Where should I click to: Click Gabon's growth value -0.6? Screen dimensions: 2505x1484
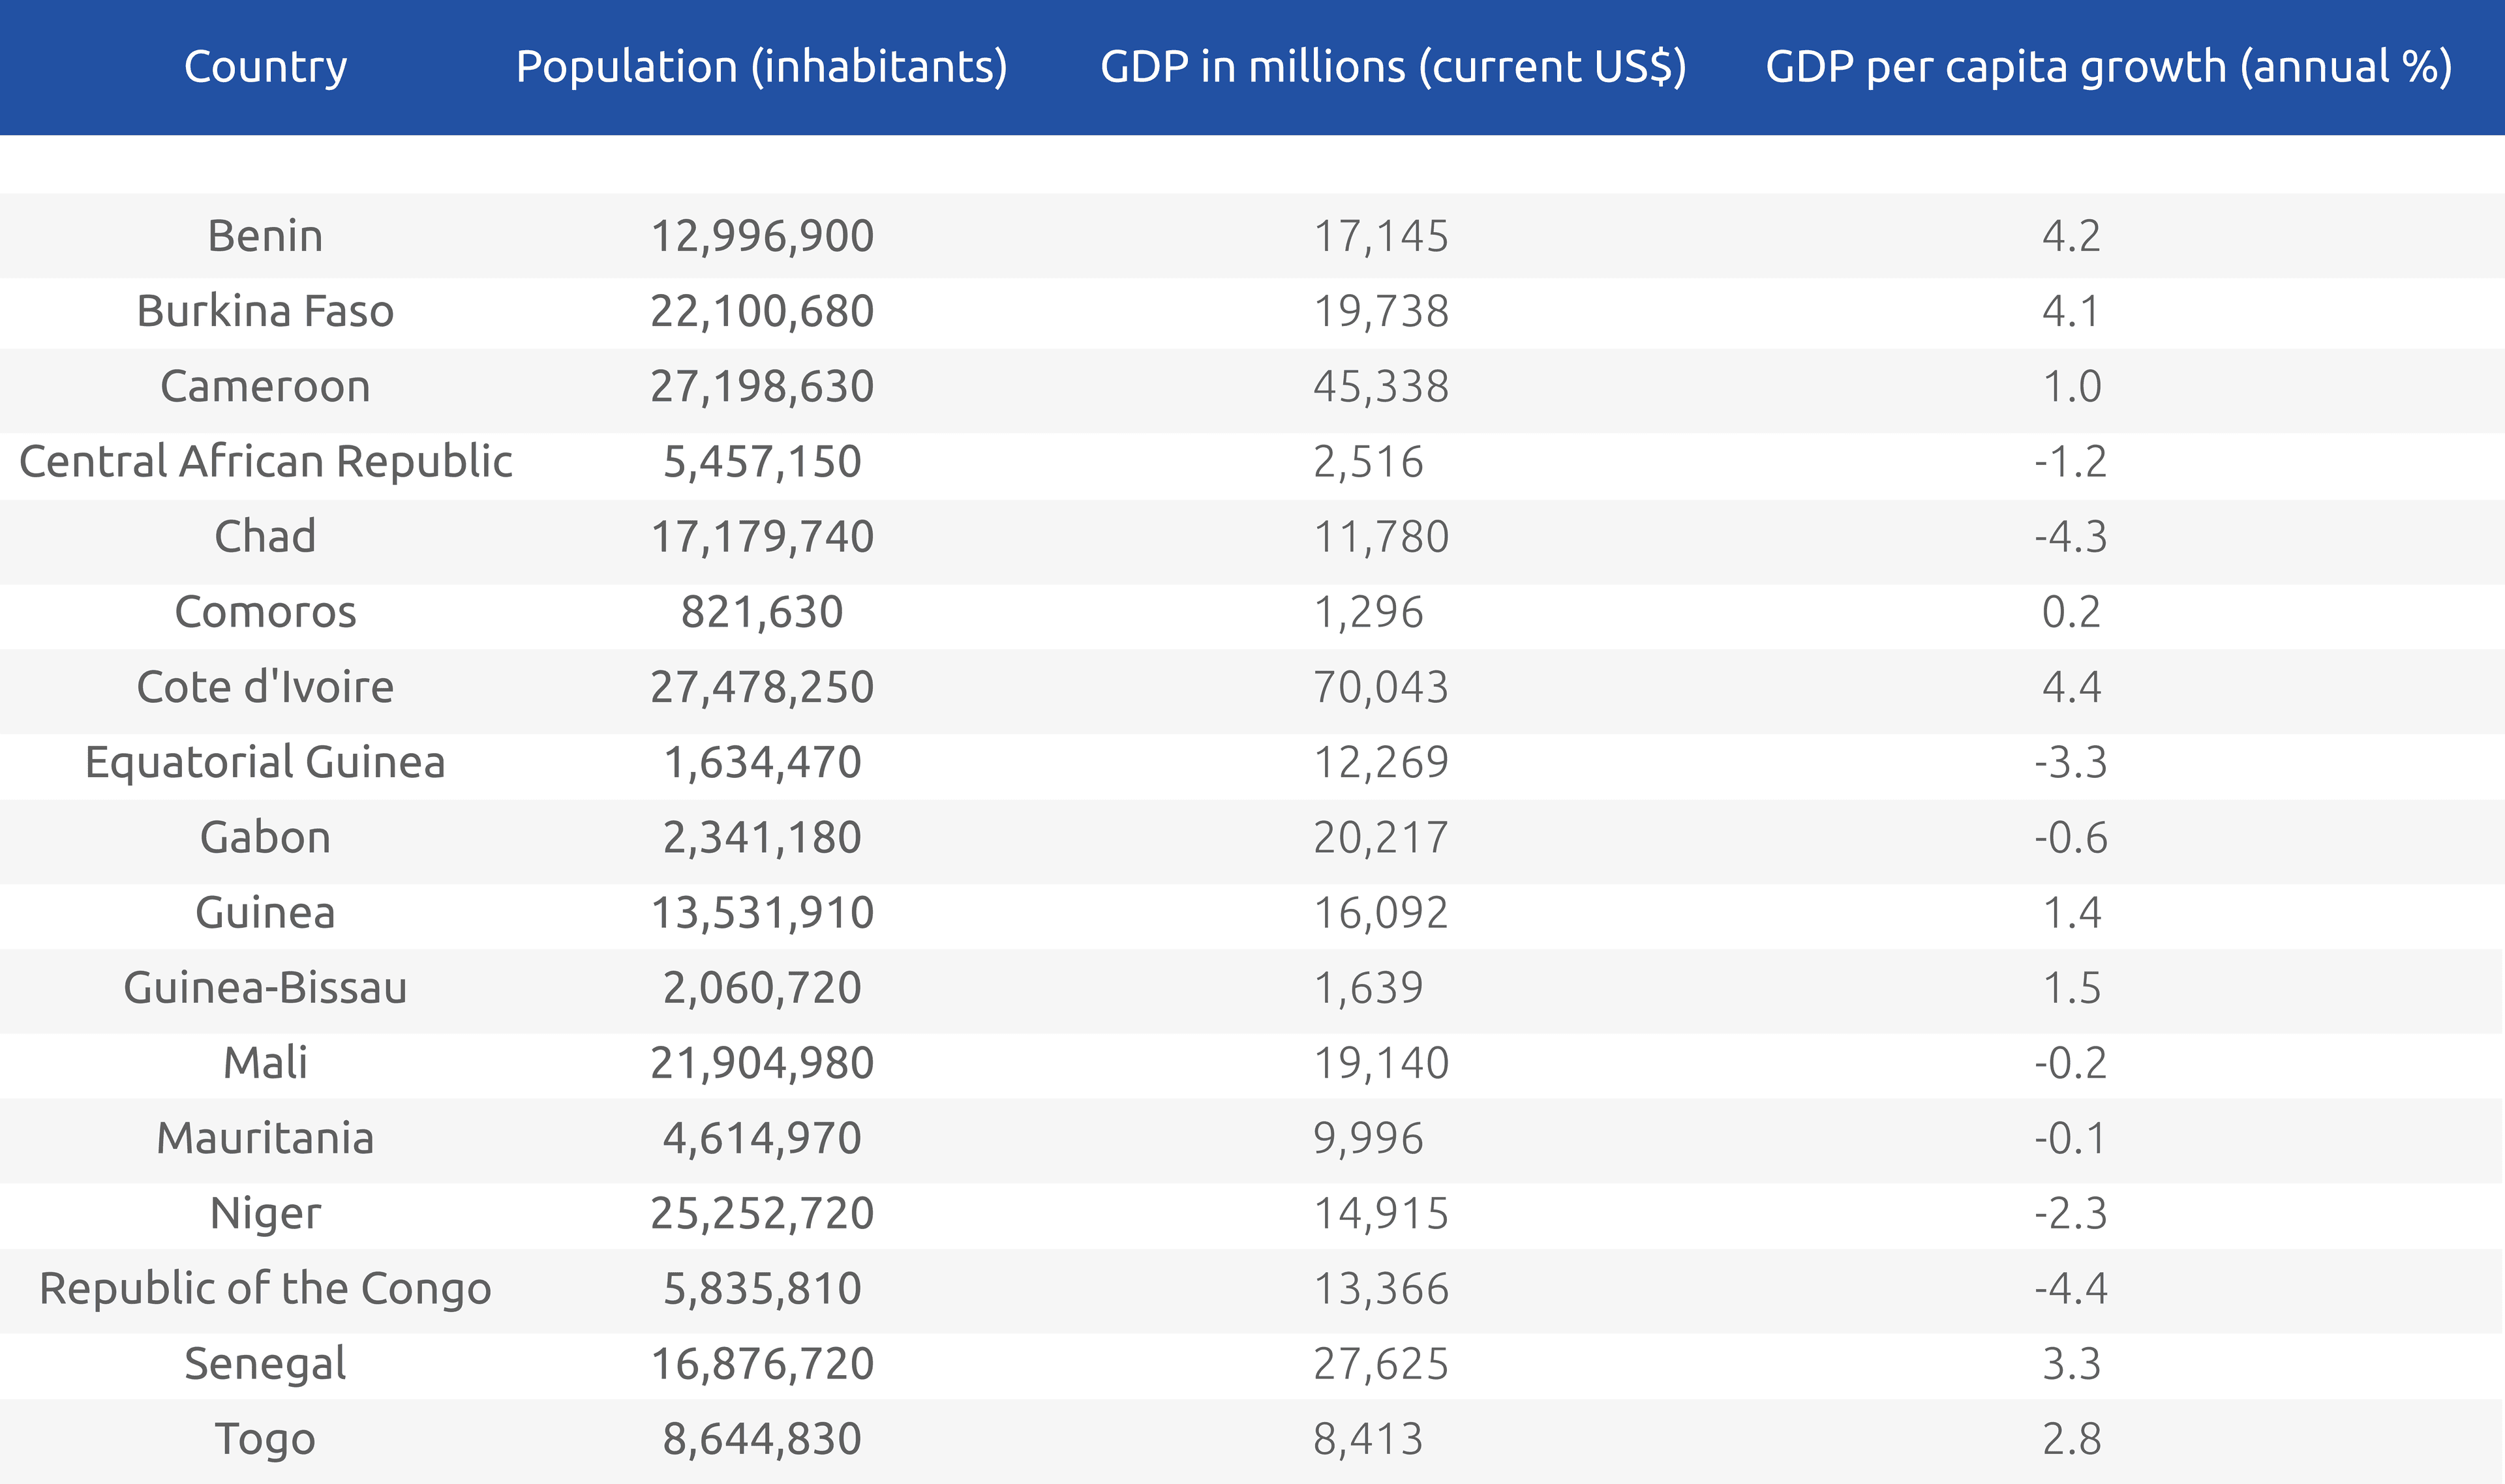point(2071,838)
